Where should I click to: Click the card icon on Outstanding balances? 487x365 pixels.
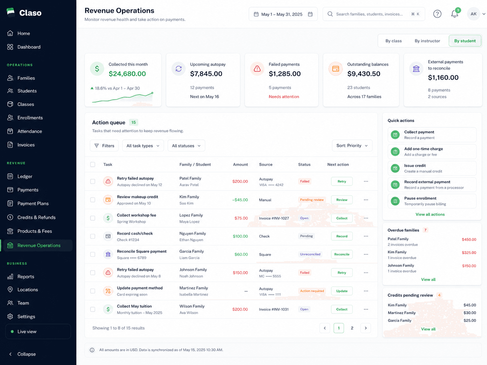coord(336,69)
